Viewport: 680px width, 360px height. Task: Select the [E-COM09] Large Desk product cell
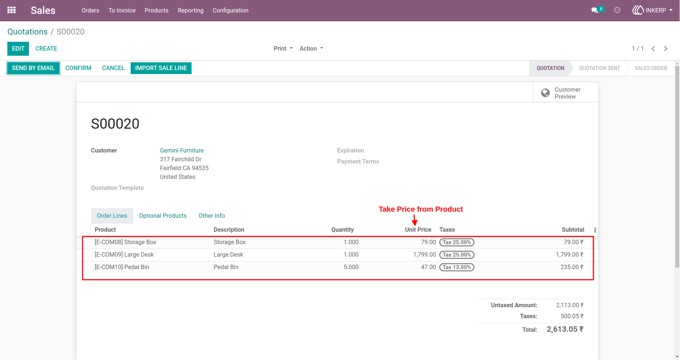click(x=124, y=255)
